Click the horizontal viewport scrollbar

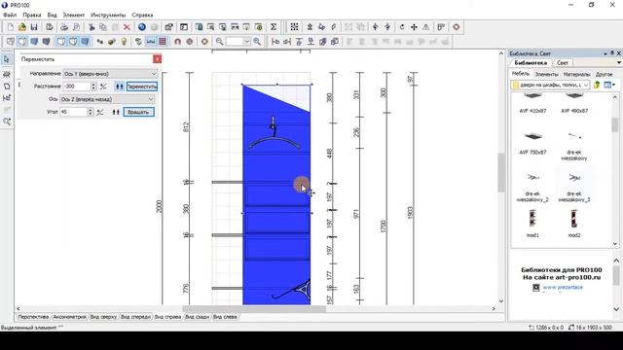coord(253,309)
